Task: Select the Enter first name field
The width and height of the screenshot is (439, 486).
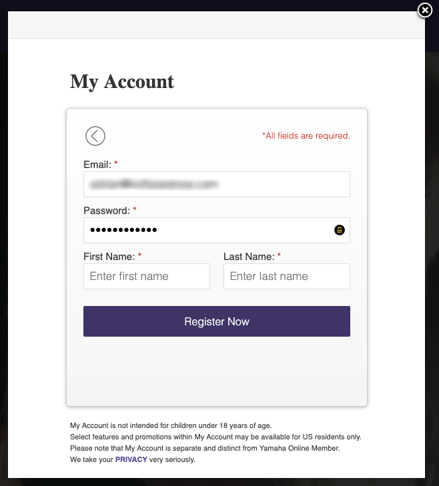Action: (147, 276)
